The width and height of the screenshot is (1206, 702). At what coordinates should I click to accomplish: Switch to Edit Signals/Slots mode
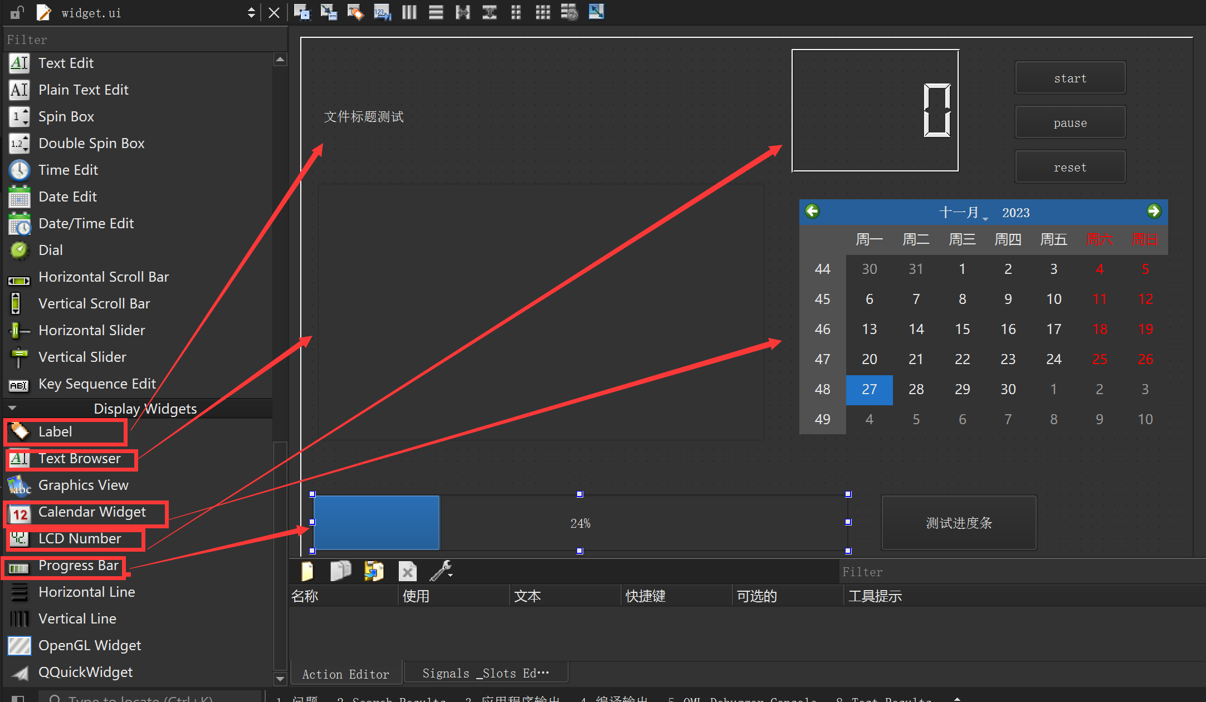[x=329, y=12]
